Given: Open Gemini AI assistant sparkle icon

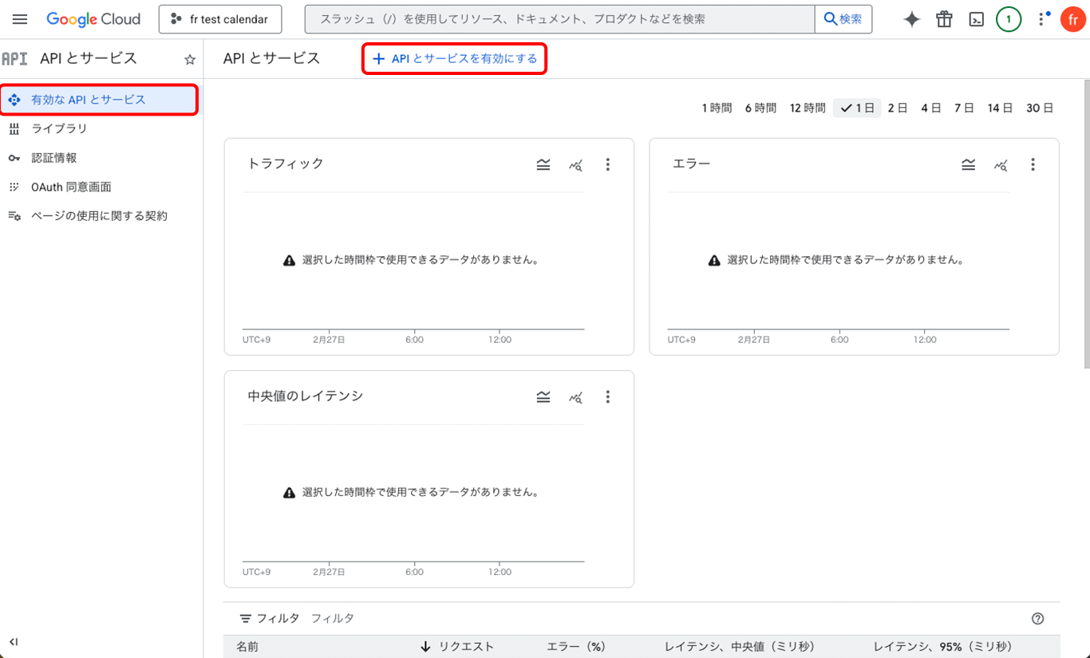Looking at the screenshot, I should click(911, 20).
